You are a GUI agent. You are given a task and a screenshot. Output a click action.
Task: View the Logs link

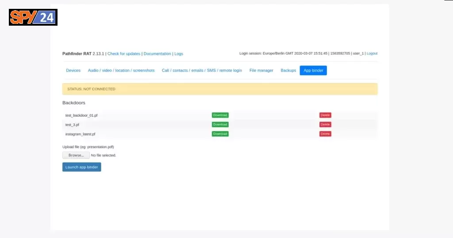(x=179, y=54)
